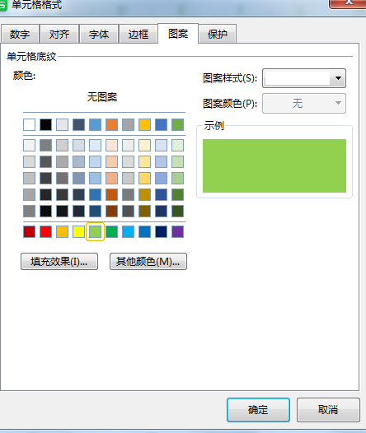Select the 边框 tab
Image resolution: width=366 pixels, height=433 pixels.
tap(138, 34)
